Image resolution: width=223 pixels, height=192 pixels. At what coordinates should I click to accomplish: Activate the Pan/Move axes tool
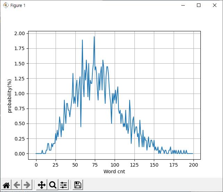[x=42, y=185]
